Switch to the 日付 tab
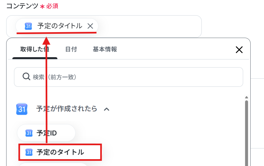Screen dimensions: 264x166 pos(71,49)
